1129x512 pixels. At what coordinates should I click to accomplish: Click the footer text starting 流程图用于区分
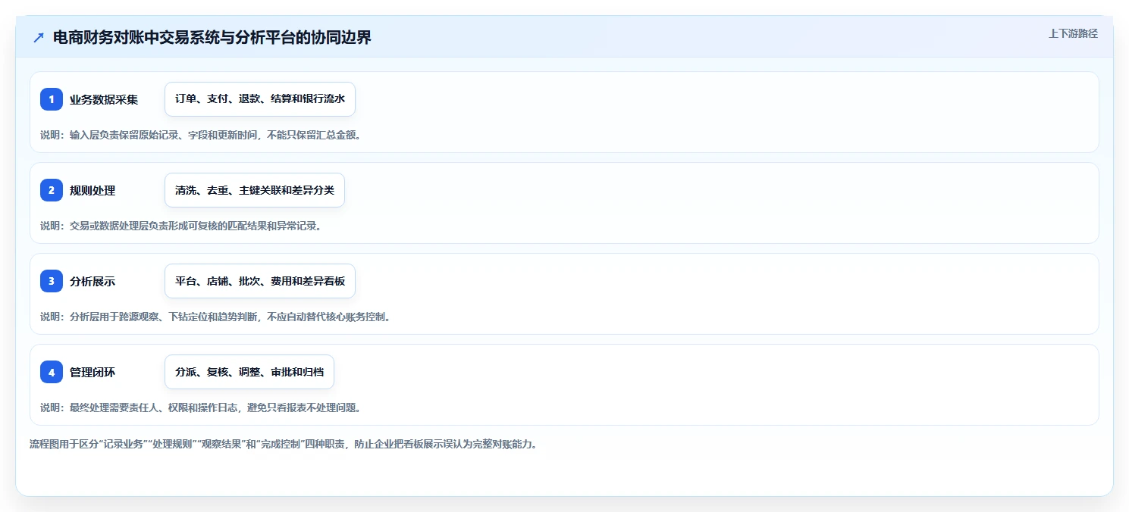(283, 444)
